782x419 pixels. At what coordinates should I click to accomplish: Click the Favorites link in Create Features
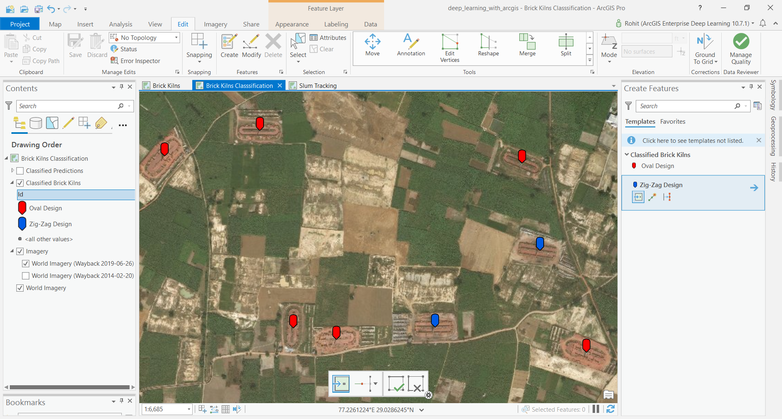(x=672, y=122)
